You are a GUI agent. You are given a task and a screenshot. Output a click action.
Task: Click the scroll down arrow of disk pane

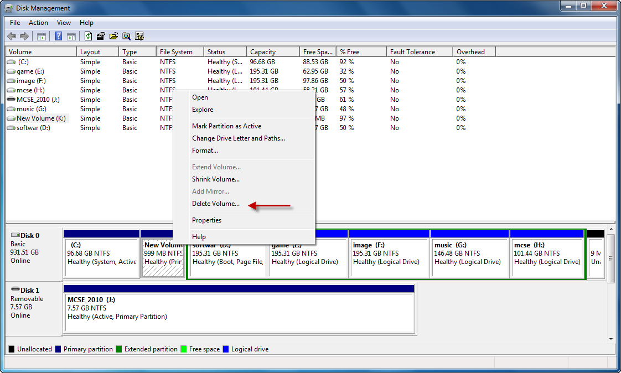pyautogui.click(x=611, y=339)
